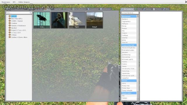This screenshot has height=105, width=187.
Task: Click the icon beside Combine
Action: point(10,23)
